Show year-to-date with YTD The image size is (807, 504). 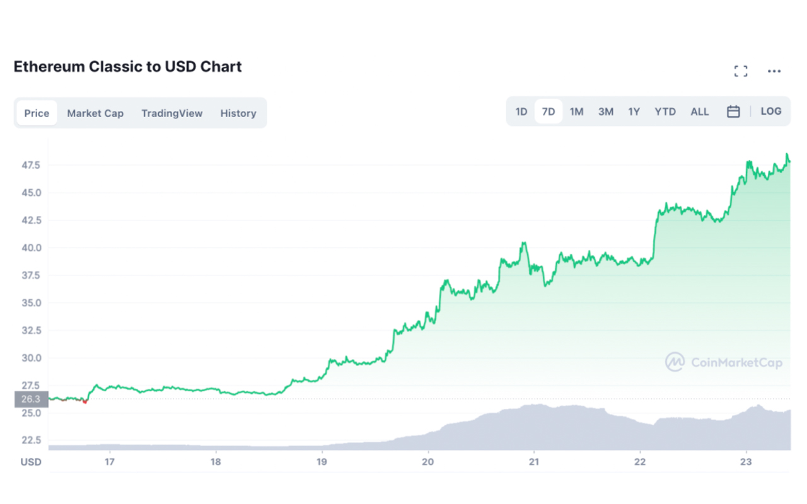pos(665,112)
